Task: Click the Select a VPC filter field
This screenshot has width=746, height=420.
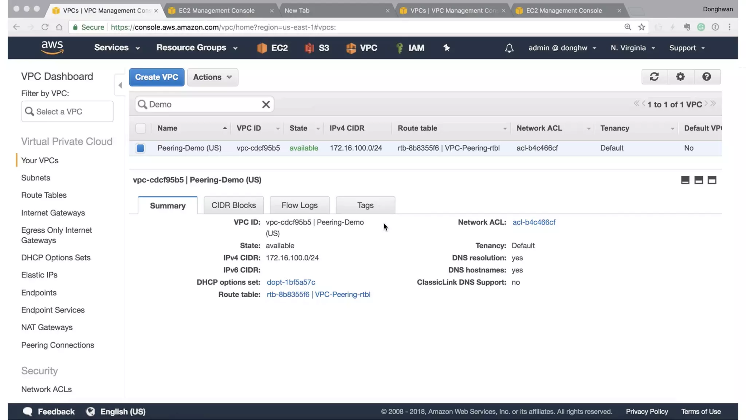Action: pyautogui.click(x=67, y=112)
